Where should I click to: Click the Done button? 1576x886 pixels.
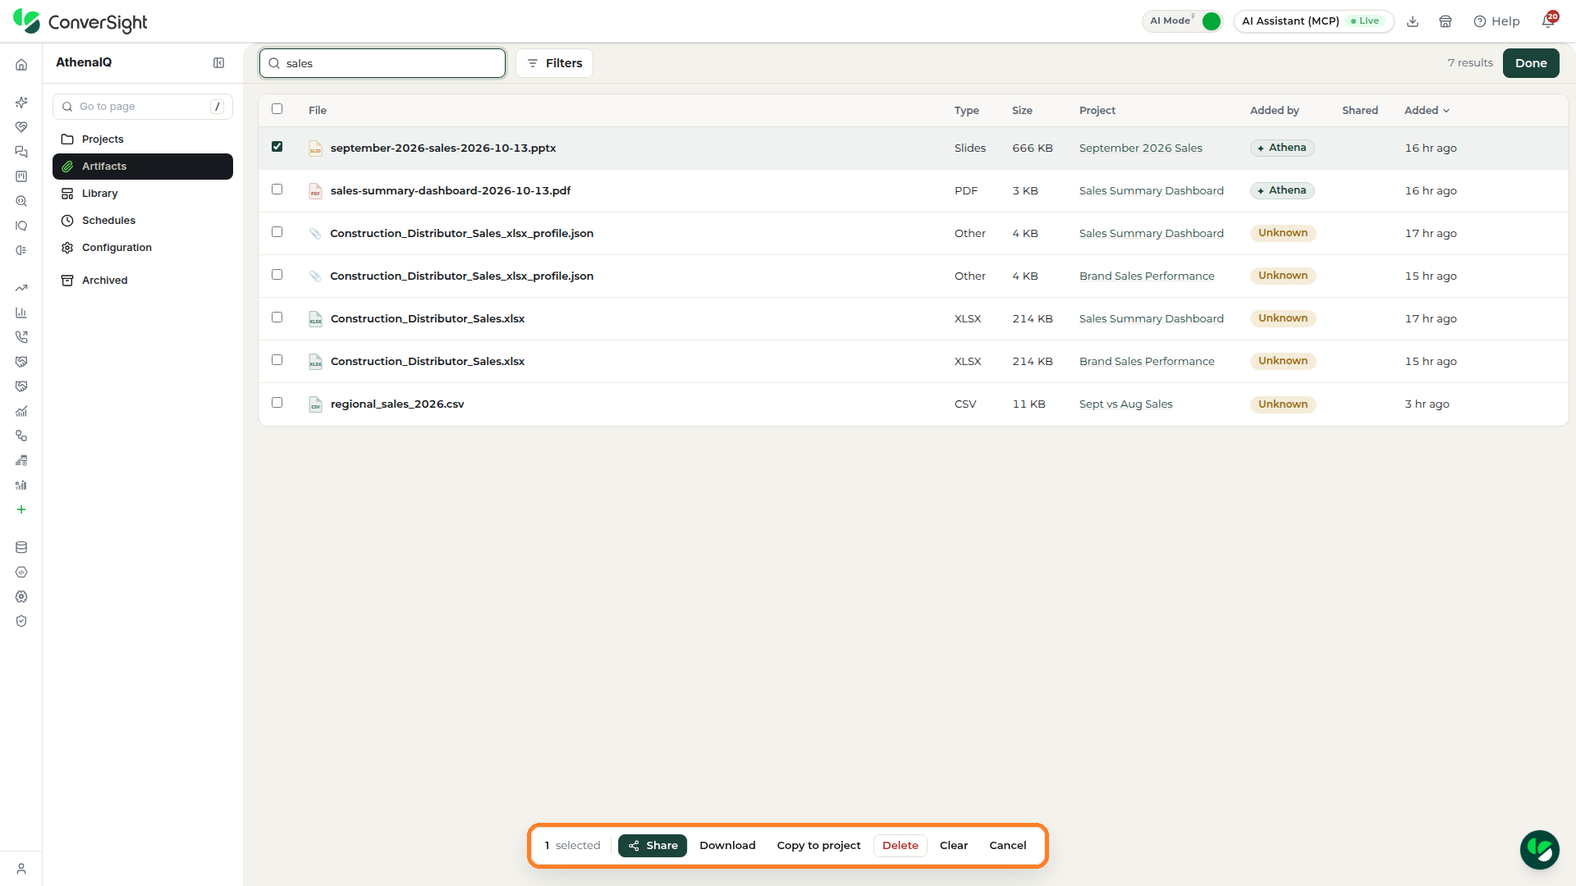coord(1531,63)
